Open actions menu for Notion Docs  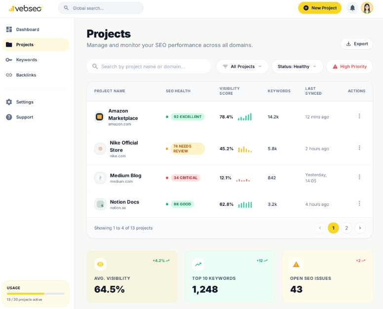tap(359, 203)
